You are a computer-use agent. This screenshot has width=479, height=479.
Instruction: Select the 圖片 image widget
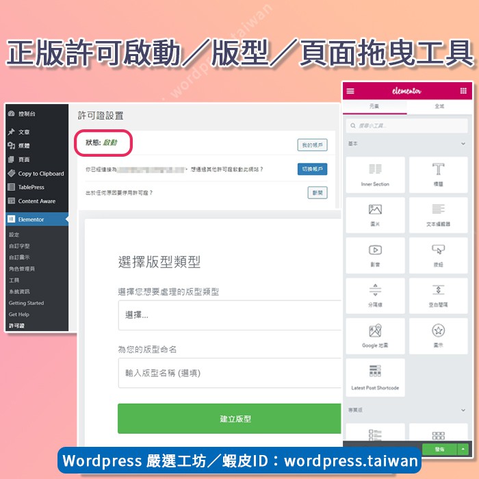coord(375,215)
